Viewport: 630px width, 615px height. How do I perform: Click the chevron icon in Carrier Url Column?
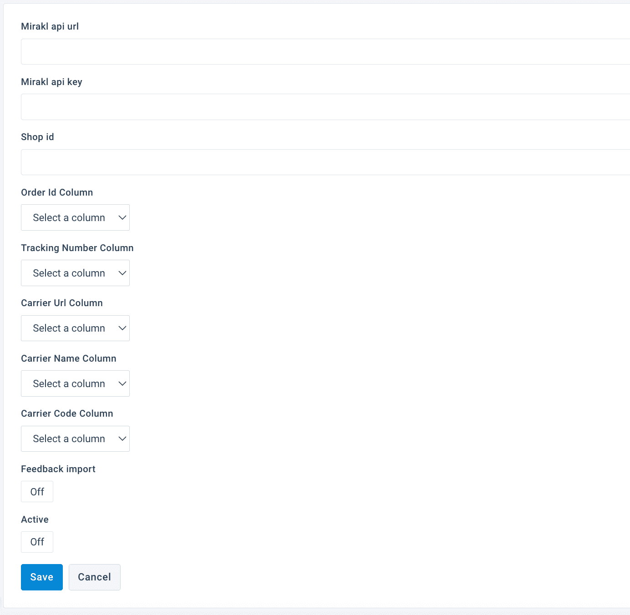(122, 328)
